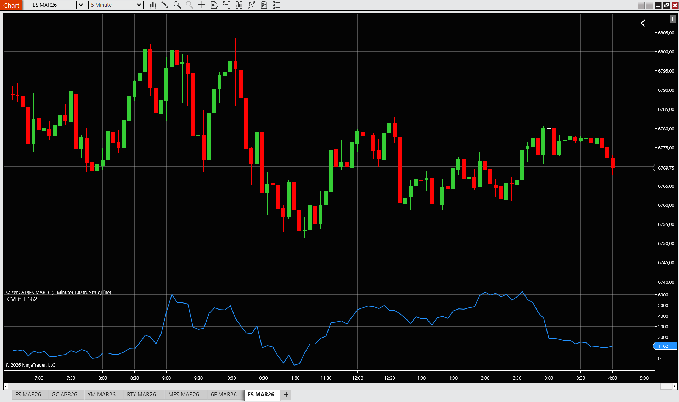Toggle the second gray link button
The height and width of the screenshot is (402, 679).
(x=649, y=5)
